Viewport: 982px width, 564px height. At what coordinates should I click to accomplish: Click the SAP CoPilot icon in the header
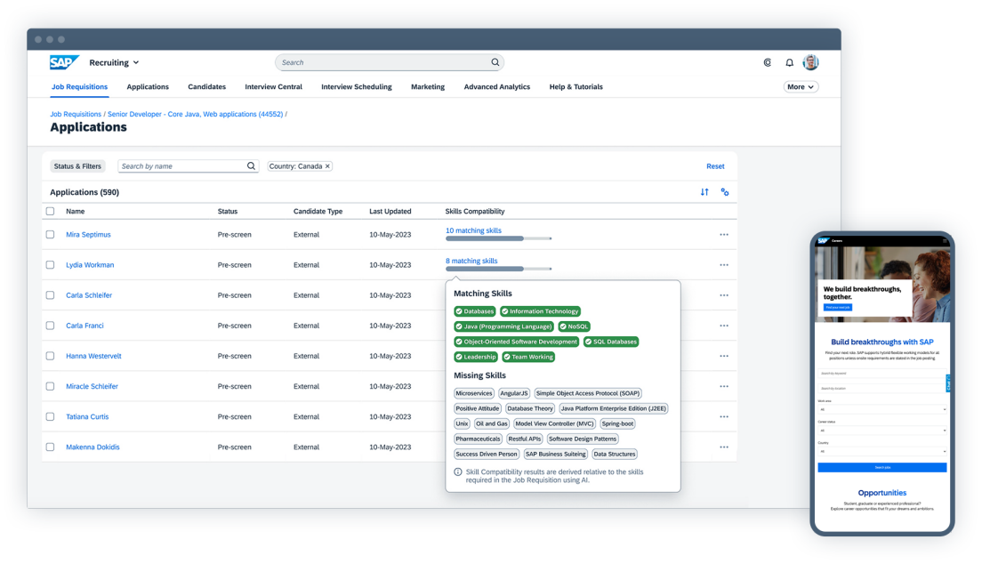(768, 62)
